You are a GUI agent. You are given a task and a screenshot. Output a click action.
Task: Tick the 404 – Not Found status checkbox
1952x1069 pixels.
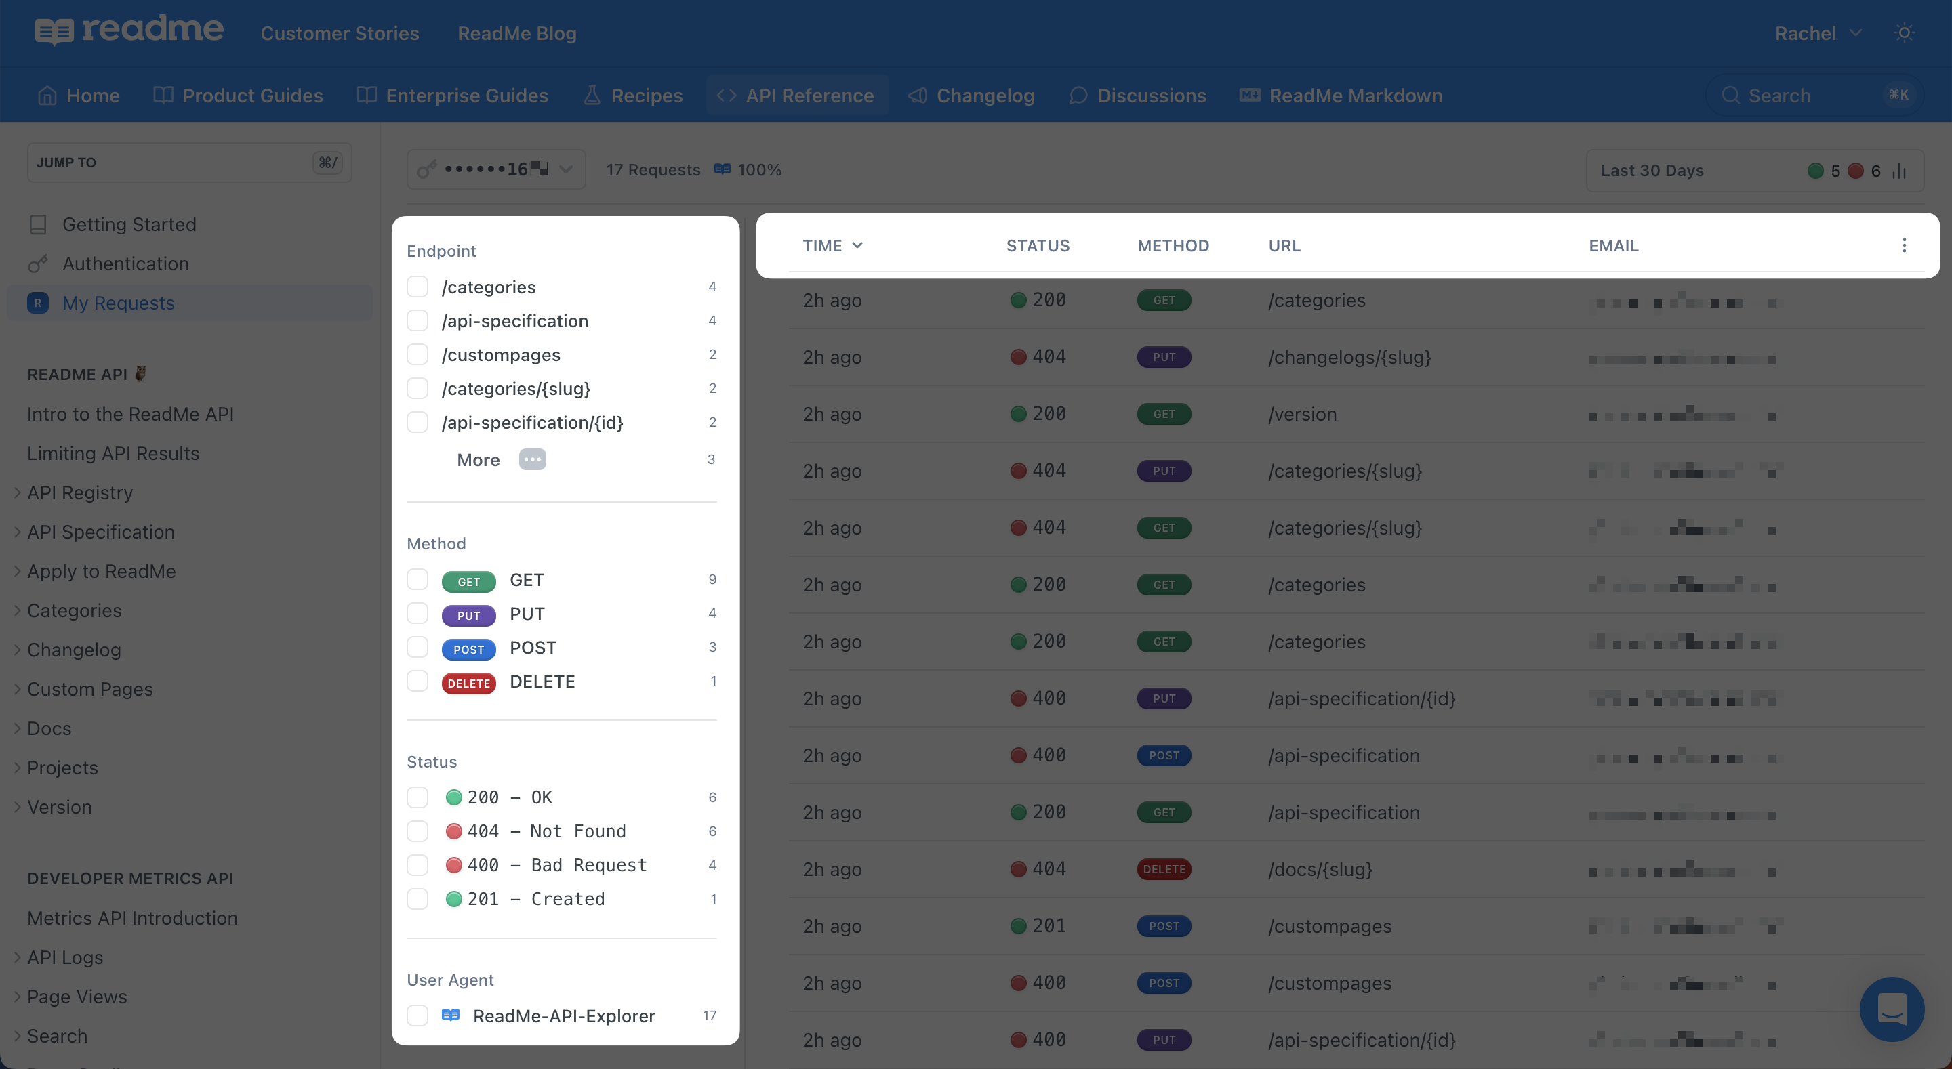pos(418,831)
